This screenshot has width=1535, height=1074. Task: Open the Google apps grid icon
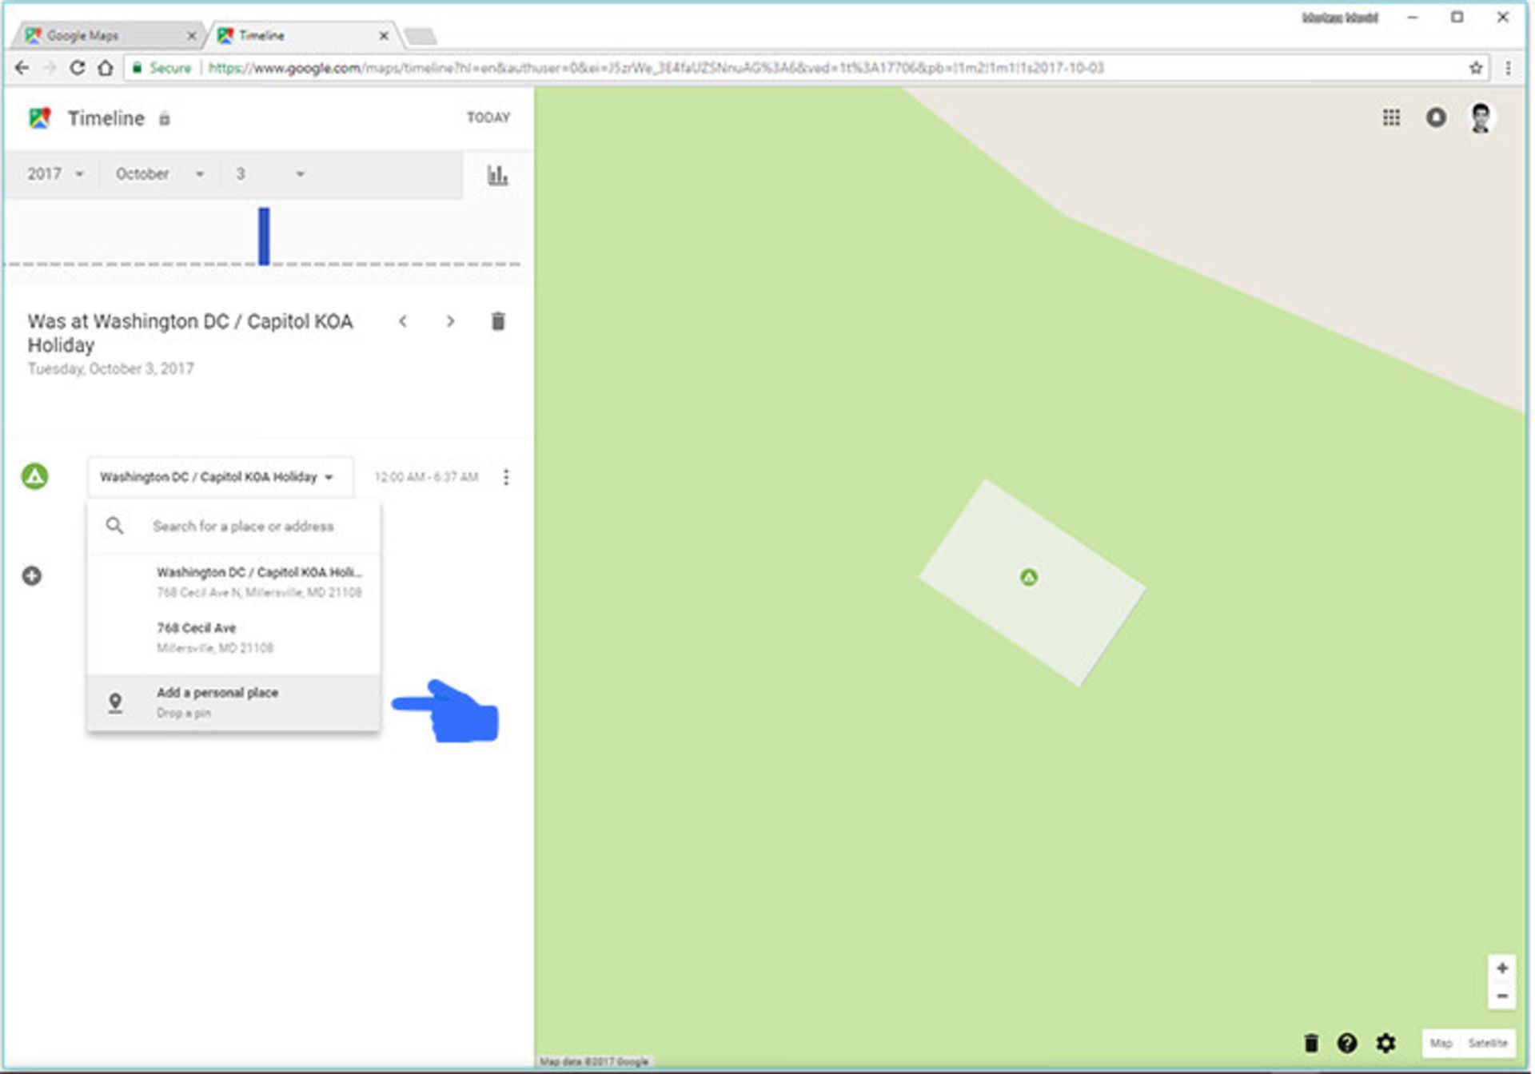point(1391,117)
